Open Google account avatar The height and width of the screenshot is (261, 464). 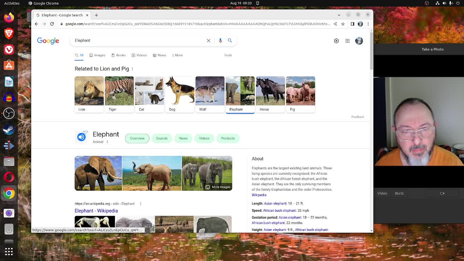click(359, 41)
